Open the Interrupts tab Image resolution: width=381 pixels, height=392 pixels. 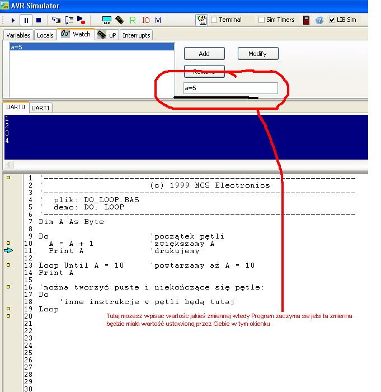(136, 35)
